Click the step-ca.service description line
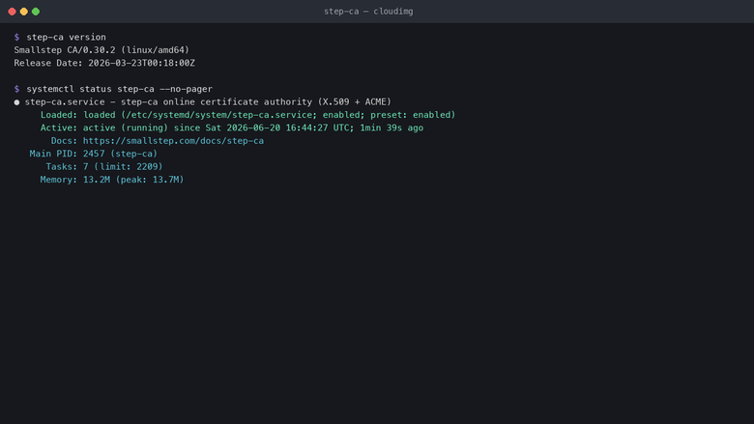The width and height of the screenshot is (754, 424). coord(208,101)
